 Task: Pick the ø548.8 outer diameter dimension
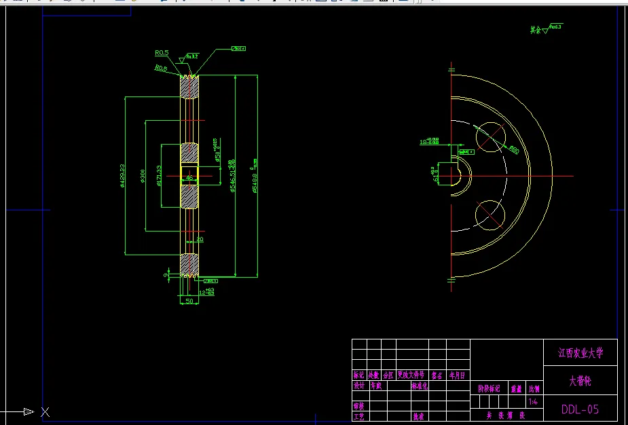[x=255, y=176]
